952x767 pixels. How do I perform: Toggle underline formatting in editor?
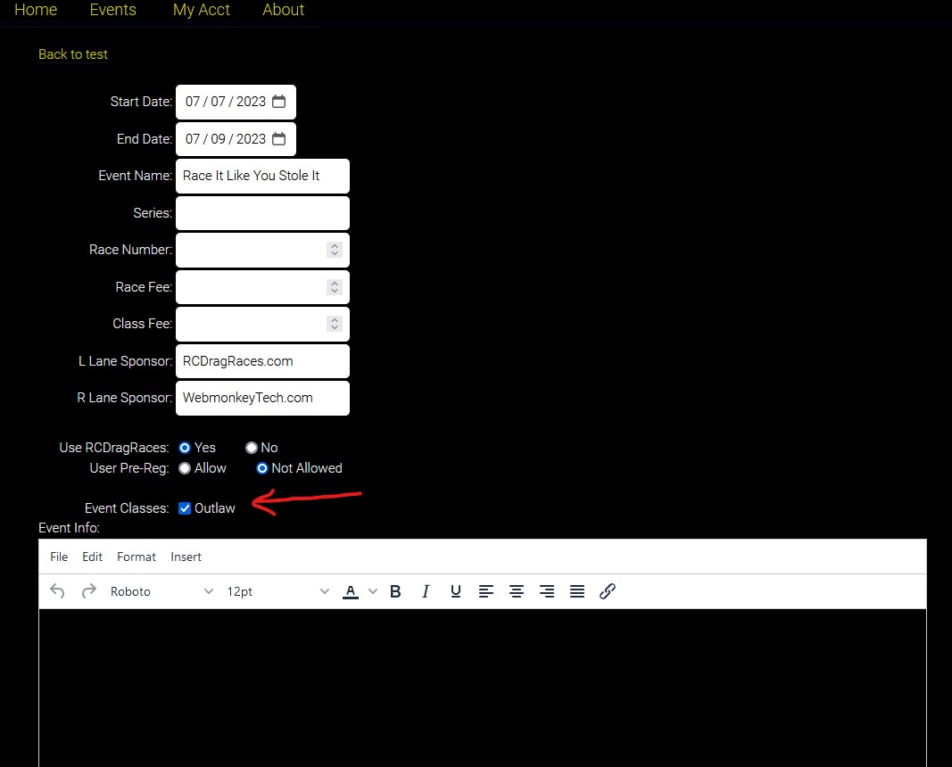click(x=456, y=591)
